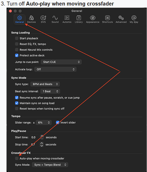
Task: Toggle Auto-play when moving crossfader checkbox
Action: click(17, 158)
